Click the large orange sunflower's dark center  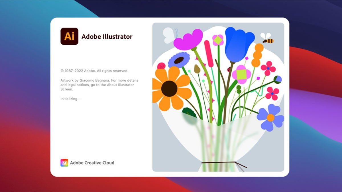169,89
